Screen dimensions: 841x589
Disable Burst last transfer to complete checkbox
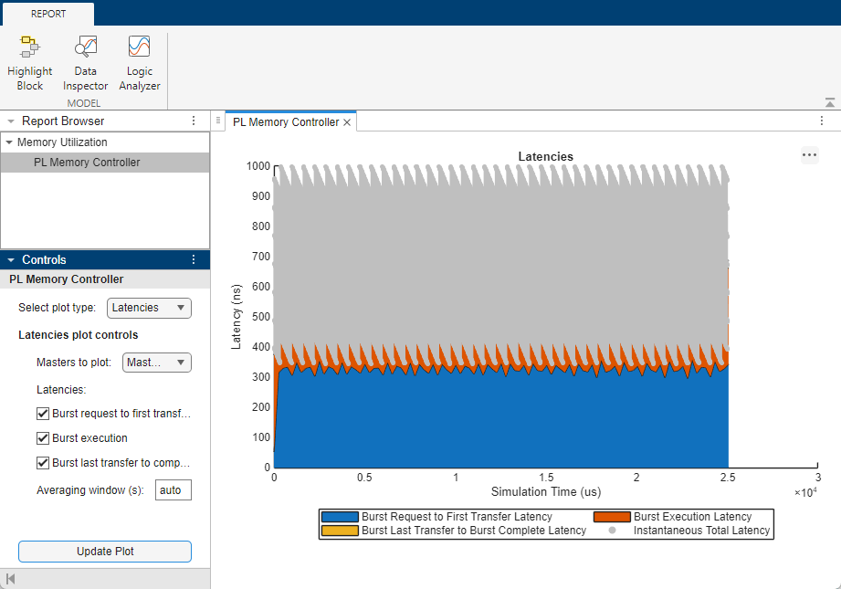coord(43,463)
